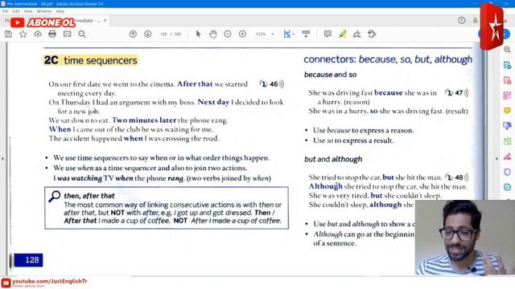The image size is (515, 289).
Task: Click the notifications bell icon
Action: point(475,20)
